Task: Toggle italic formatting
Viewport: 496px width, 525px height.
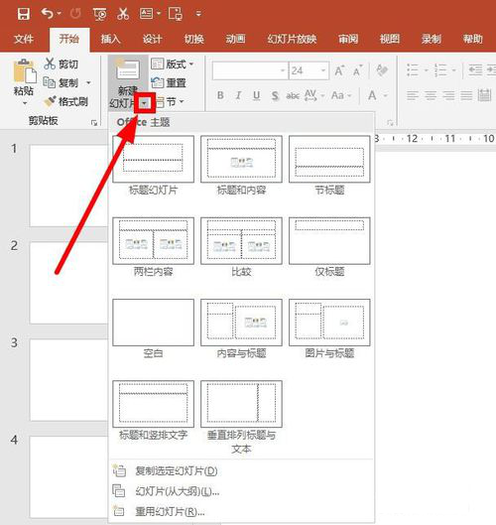Action: coord(238,95)
